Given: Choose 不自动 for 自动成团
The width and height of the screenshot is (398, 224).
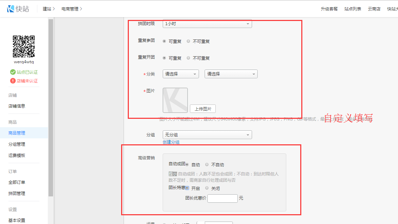Looking at the screenshot, I should [x=207, y=165].
